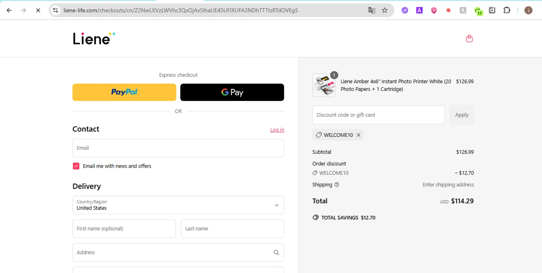542x273 pixels.
Task: Click the 'Express checkout' label
Action: coord(178,75)
